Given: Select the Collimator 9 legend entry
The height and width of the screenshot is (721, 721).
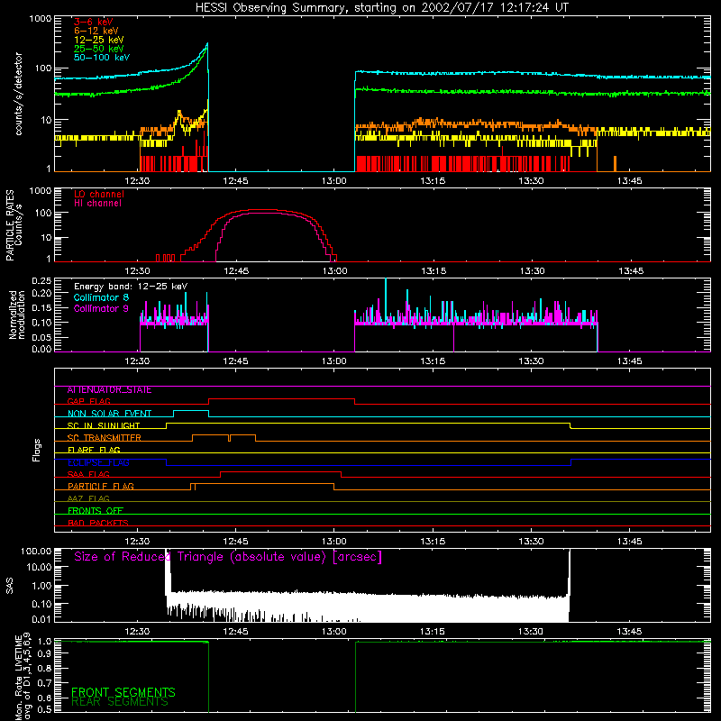Looking at the screenshot, I should pos(101,308).
